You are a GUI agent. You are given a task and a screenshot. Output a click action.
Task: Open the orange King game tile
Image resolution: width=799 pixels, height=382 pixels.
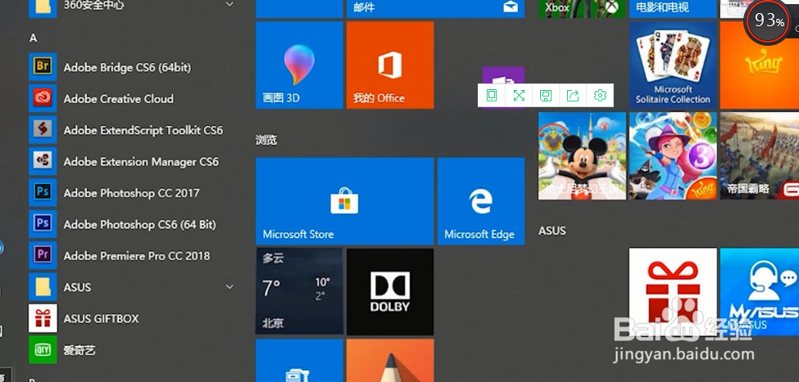[759, 65]
